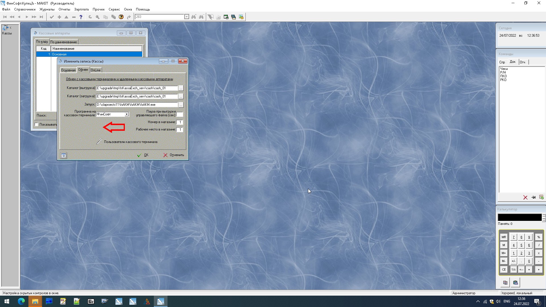Open the calculator paste icon below keypad
The height and width of the screenshot is (307, 546).
pyautogui.click(x=515, y=283)
